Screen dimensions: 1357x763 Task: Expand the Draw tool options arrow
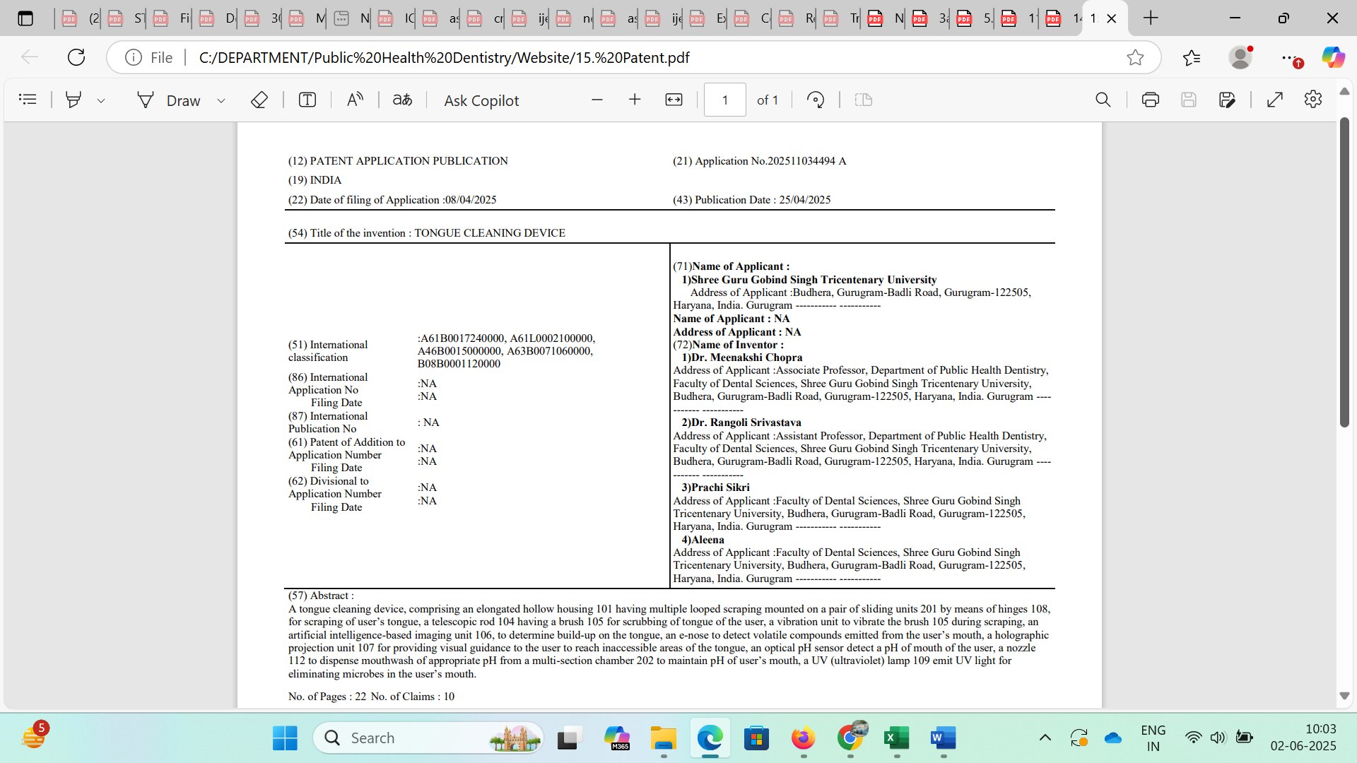(x=221, y=100)
